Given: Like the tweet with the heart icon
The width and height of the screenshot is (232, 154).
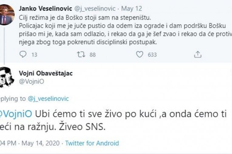Looking at the screenshot, I should click(x=140, y=54).
